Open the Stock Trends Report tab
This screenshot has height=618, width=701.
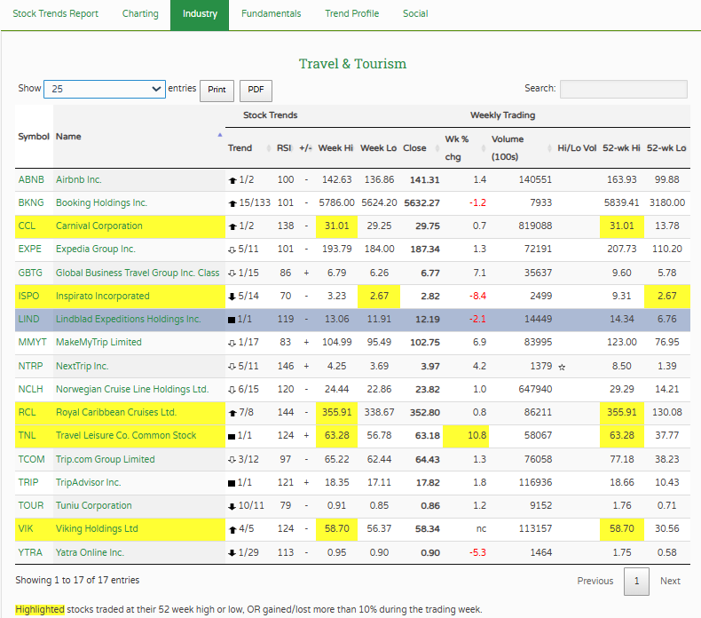pyautogui.click(x=55, y=14)
